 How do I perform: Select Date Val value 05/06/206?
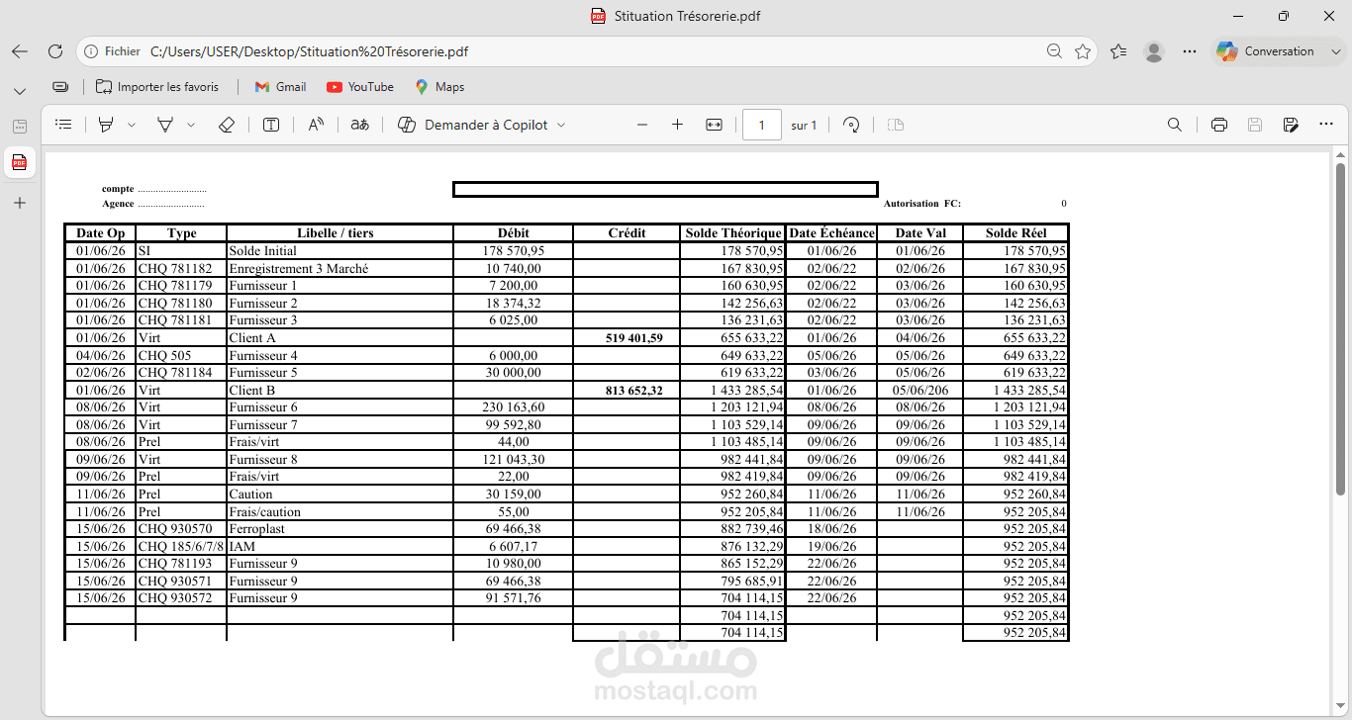click(921, 390)
